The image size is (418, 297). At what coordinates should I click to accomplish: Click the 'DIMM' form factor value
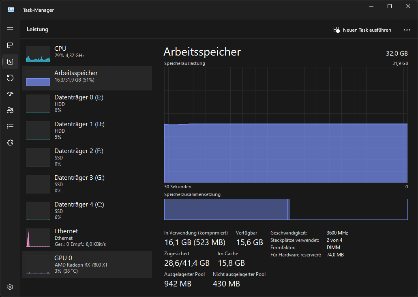coord(333,247)
